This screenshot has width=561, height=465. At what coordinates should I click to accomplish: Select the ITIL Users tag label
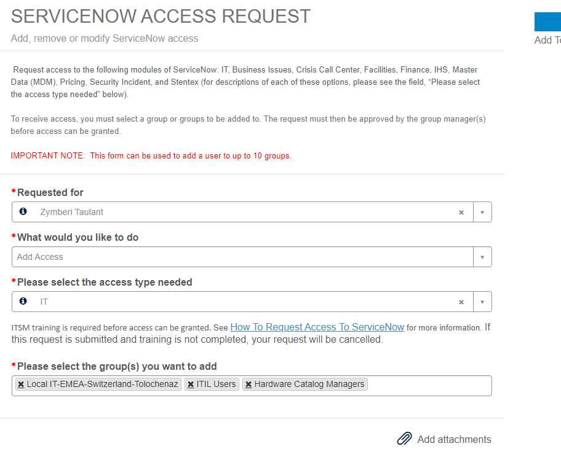click(x=216, y=384)
